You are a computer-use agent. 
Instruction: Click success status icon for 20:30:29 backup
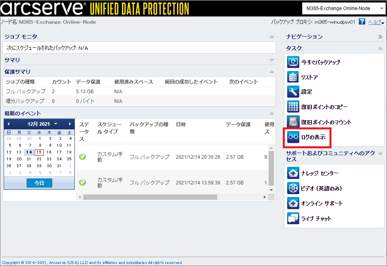tap(82, 157)
